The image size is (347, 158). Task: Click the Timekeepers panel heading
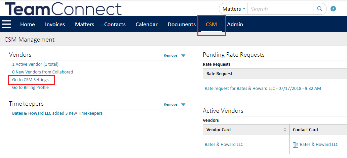tap(26, 104)
